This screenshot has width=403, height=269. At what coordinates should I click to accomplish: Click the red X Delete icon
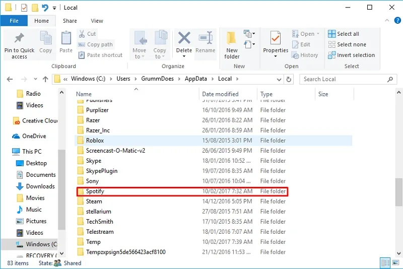pyautogui.click(x=184, y=38)
